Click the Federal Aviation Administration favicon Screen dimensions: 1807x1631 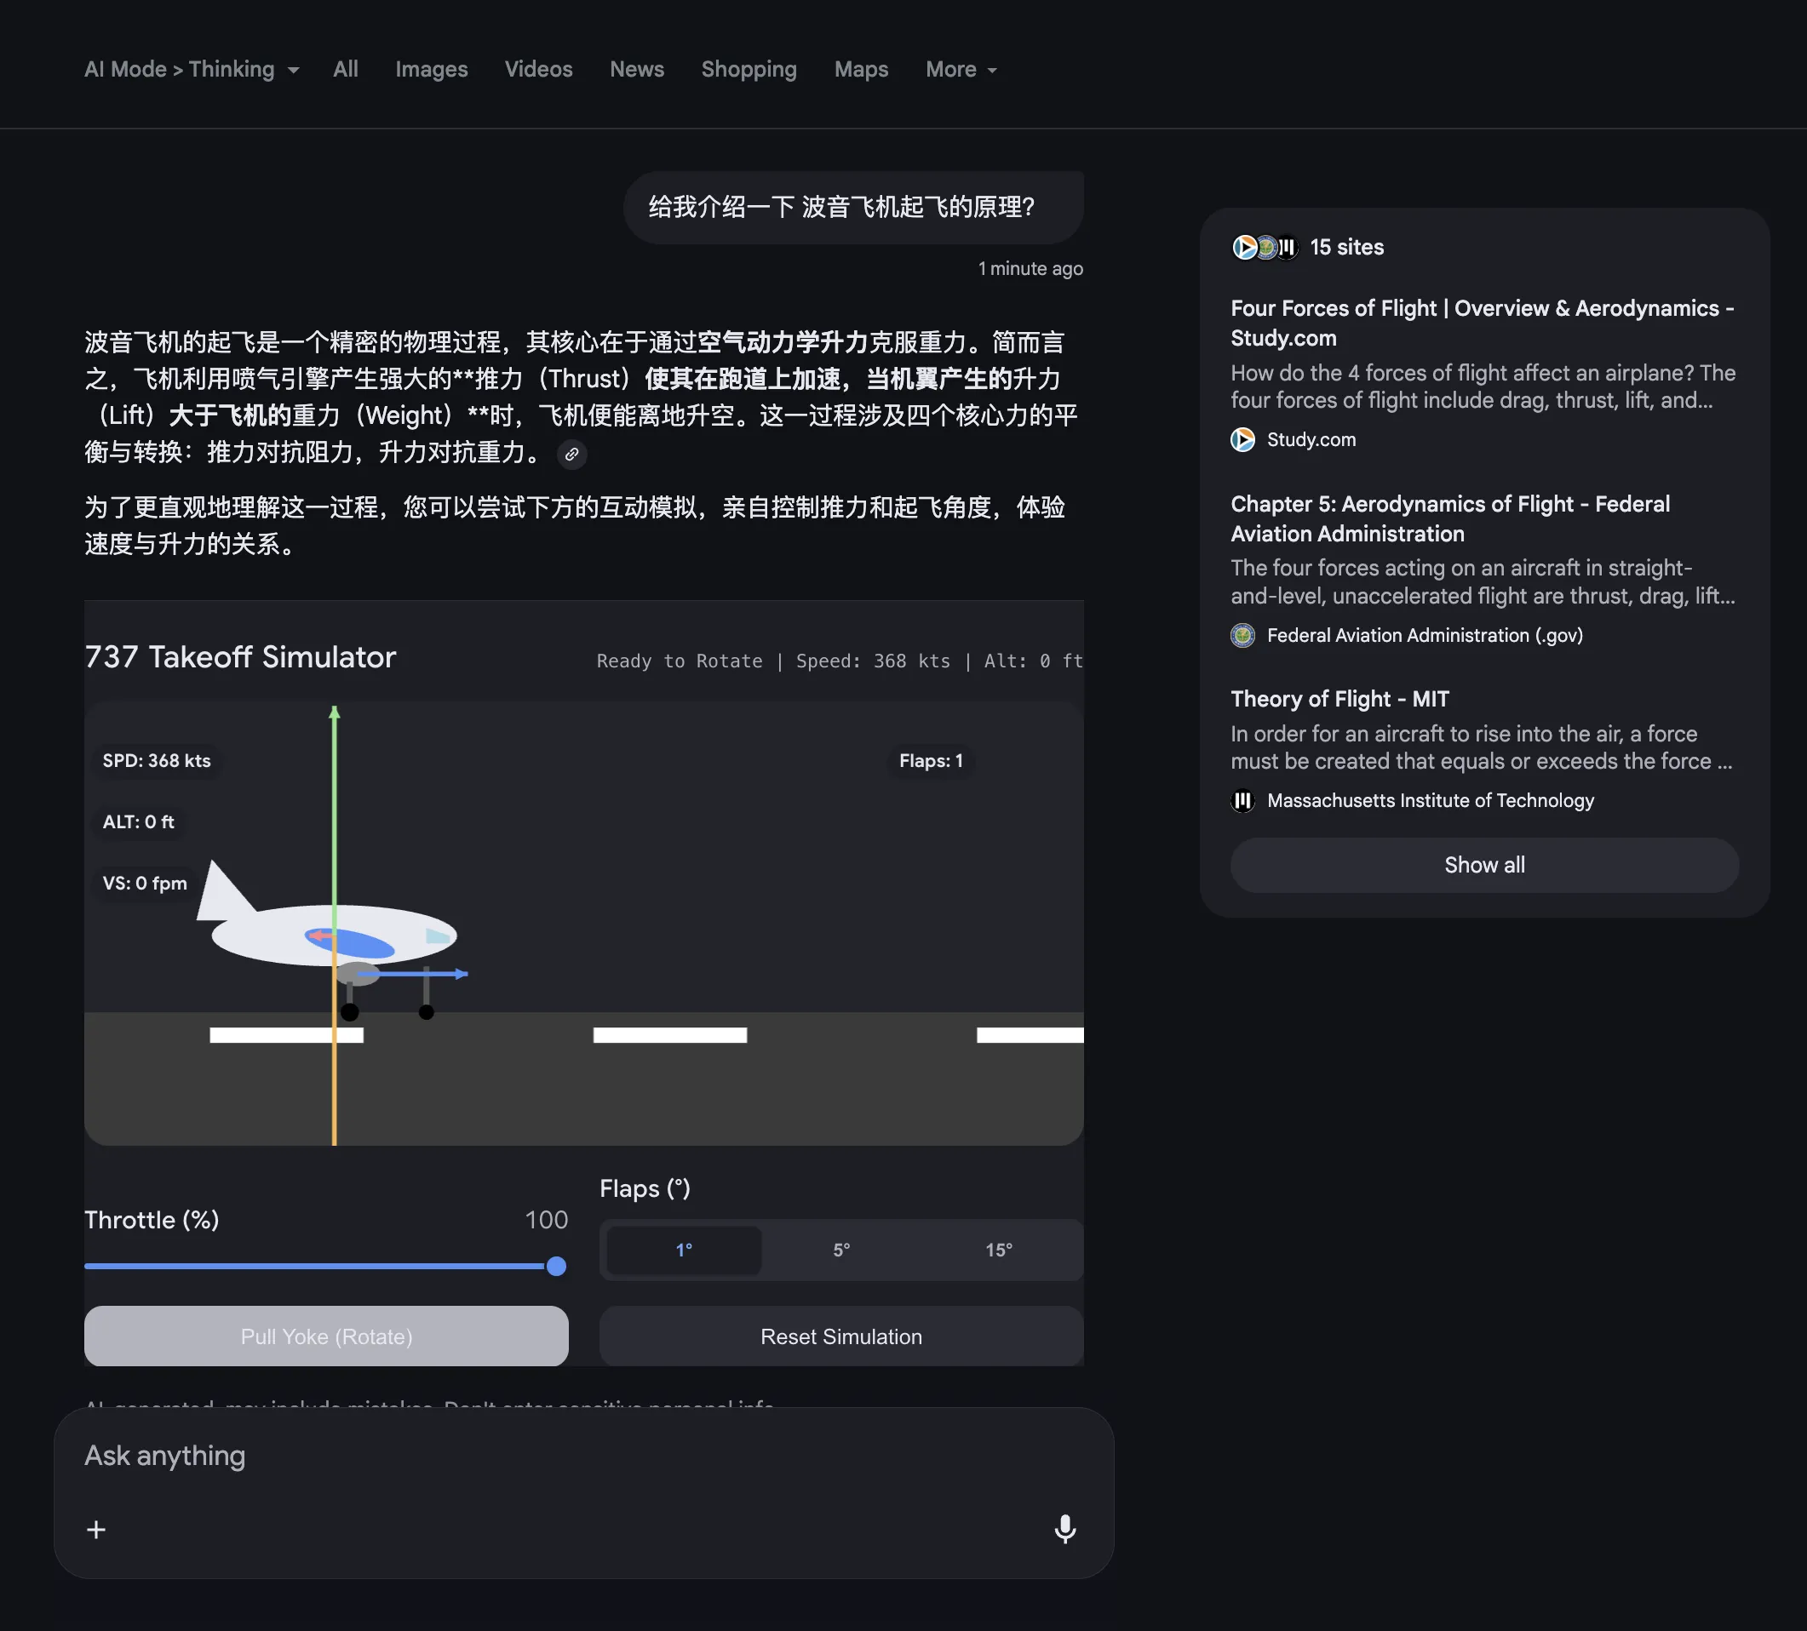(1243, 635)
